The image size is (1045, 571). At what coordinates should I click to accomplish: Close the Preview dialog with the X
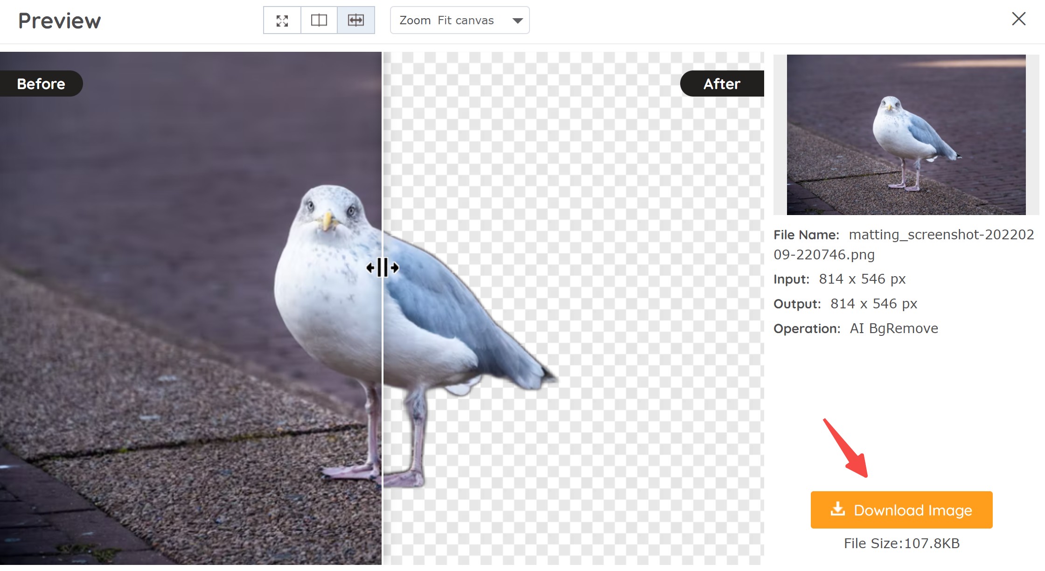(x=1018, y=19)
